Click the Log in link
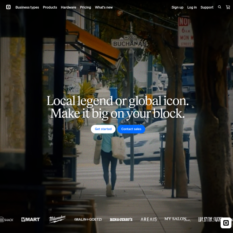The height and width of the screenshot is (233, 233). [x=192, y=7]
